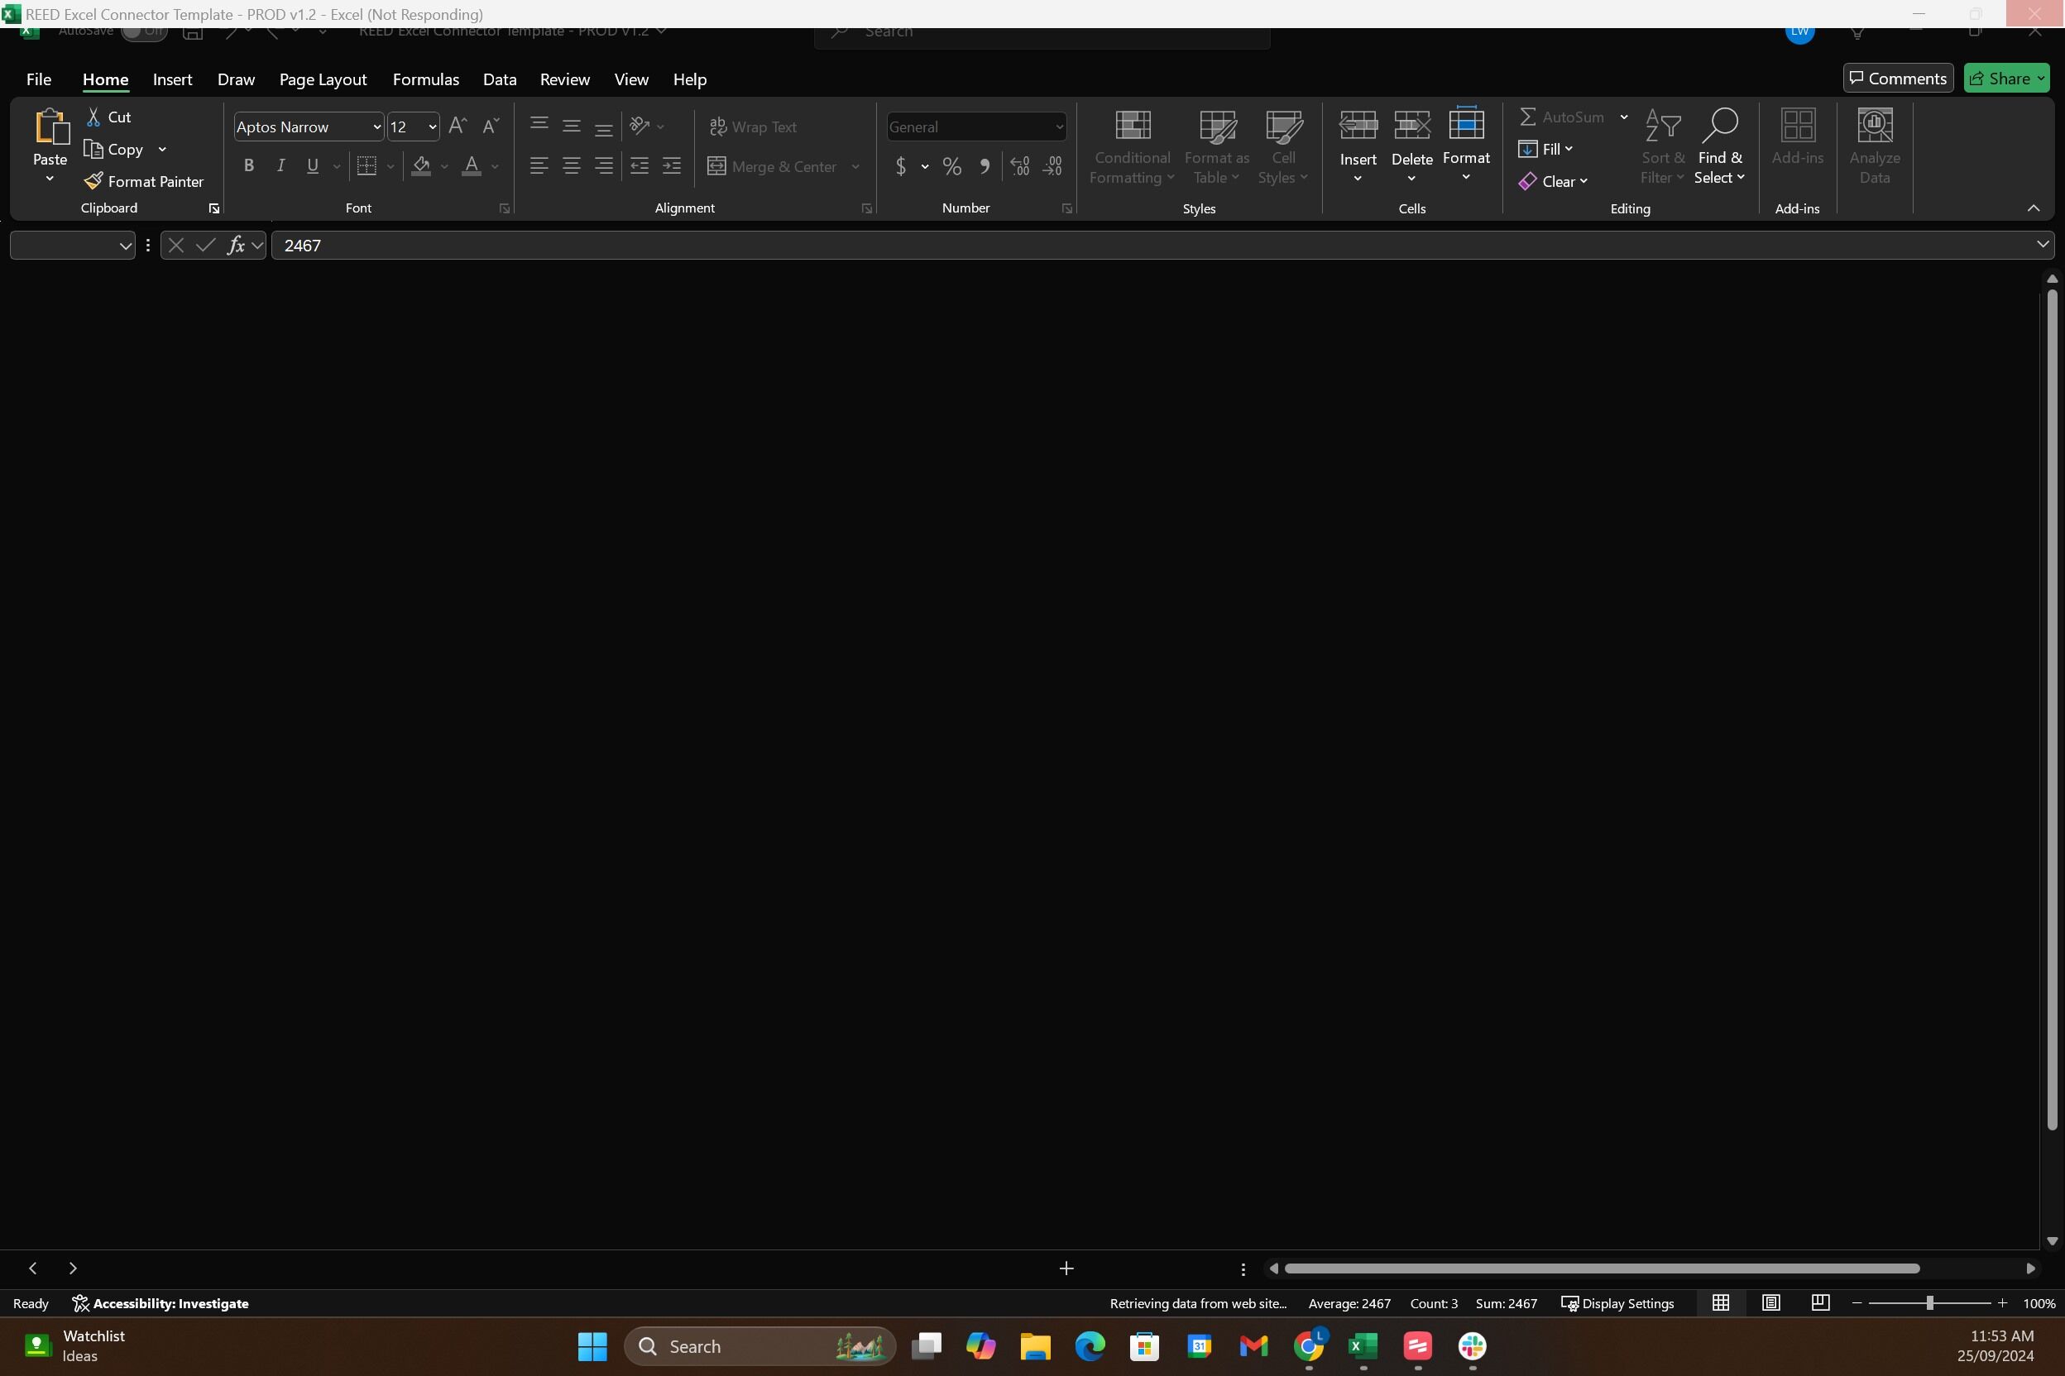Screen dimensions: 2065x1376
Task: Open the font size dropdown
Action: (x=432, y=127)
